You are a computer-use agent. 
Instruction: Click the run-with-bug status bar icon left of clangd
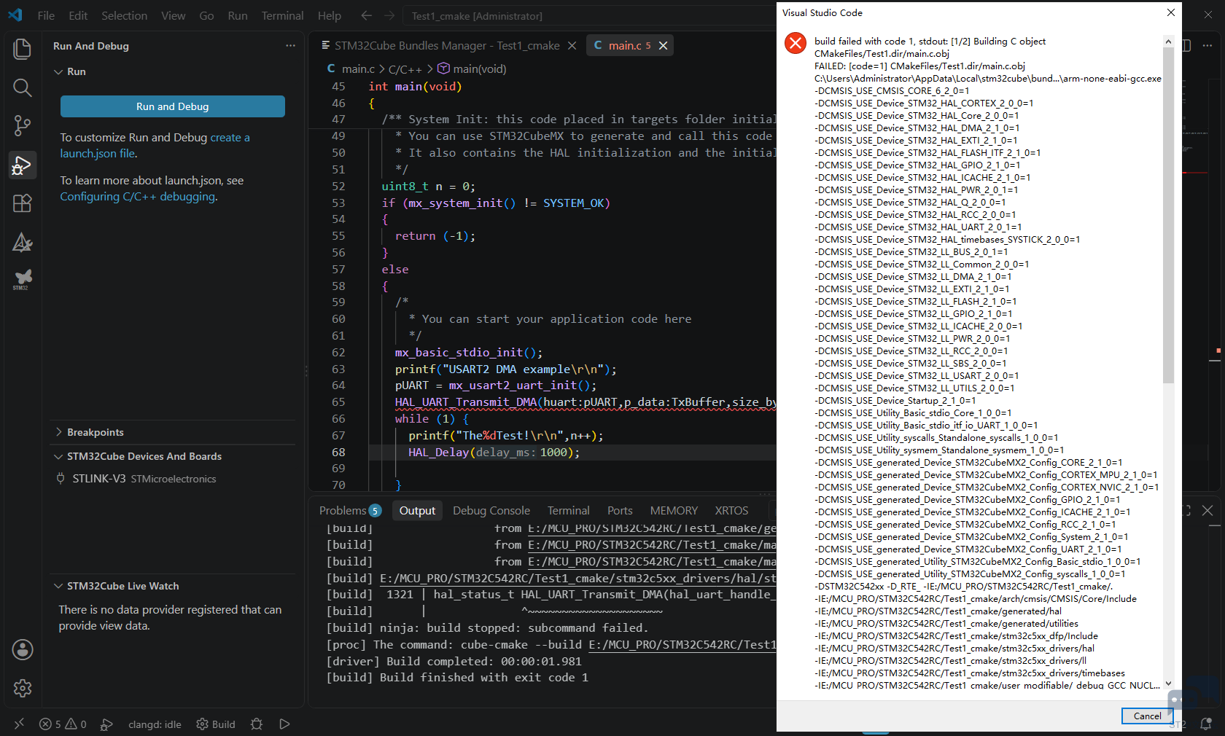(x=106, y=724)
